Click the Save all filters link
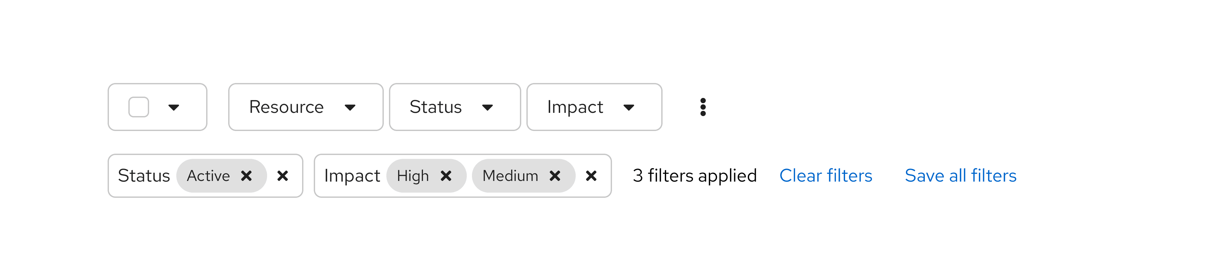This screenshot has width=1211, height=262. pyautogui.click(x=960, y=176)
